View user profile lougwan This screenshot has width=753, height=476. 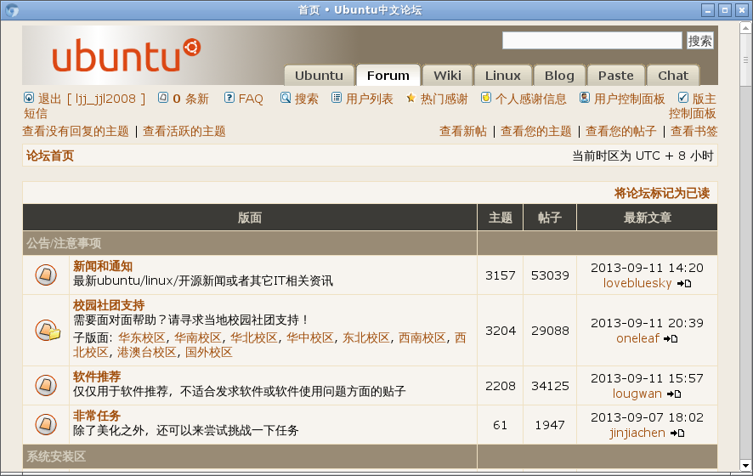637,394
